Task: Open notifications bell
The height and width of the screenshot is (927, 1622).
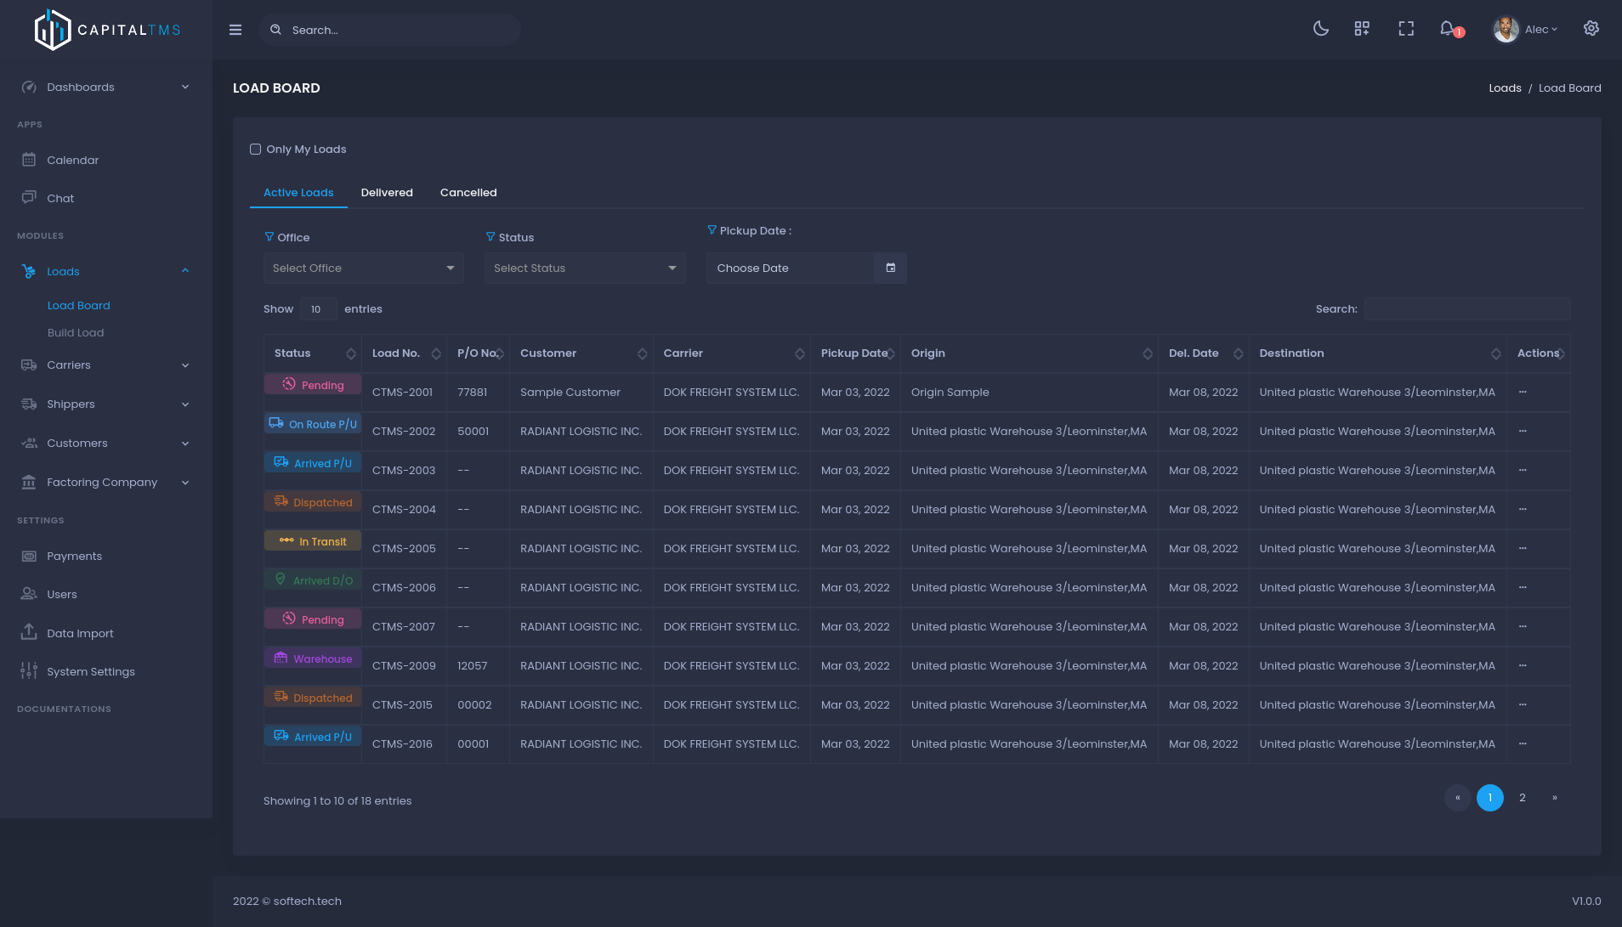Action: 1447,29
